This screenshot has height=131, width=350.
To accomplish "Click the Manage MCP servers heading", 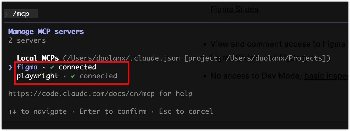I will pyautogui.click(x=46, y=32).
